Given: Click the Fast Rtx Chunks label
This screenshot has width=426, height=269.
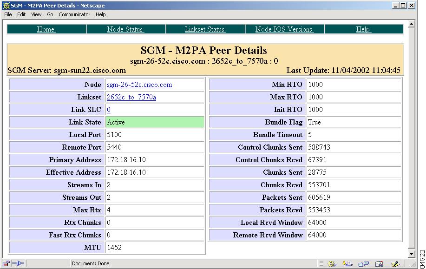Looking at the screenshot, I should coord(75,235).
